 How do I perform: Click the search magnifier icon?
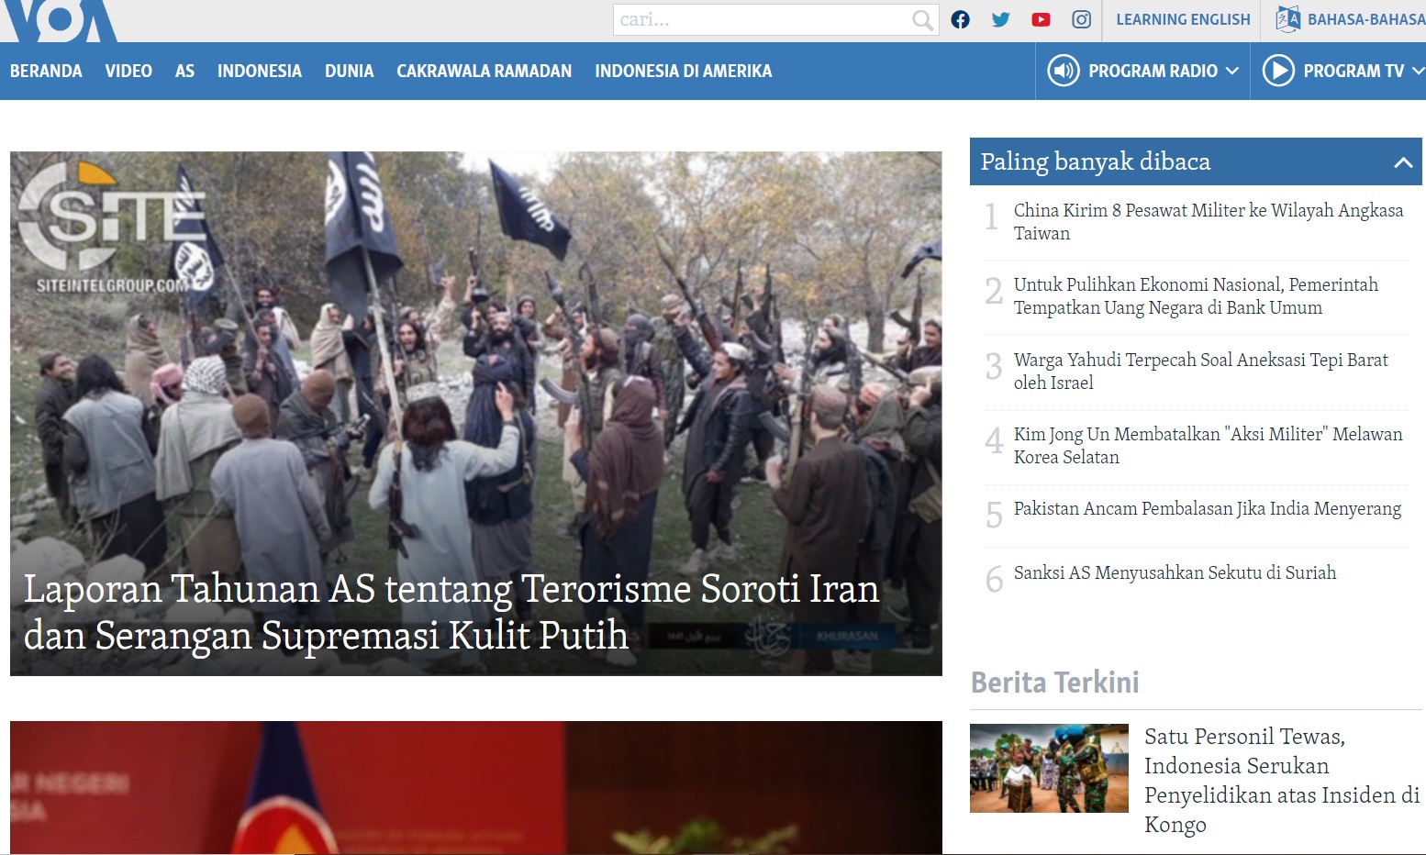[x=922, y=20]
